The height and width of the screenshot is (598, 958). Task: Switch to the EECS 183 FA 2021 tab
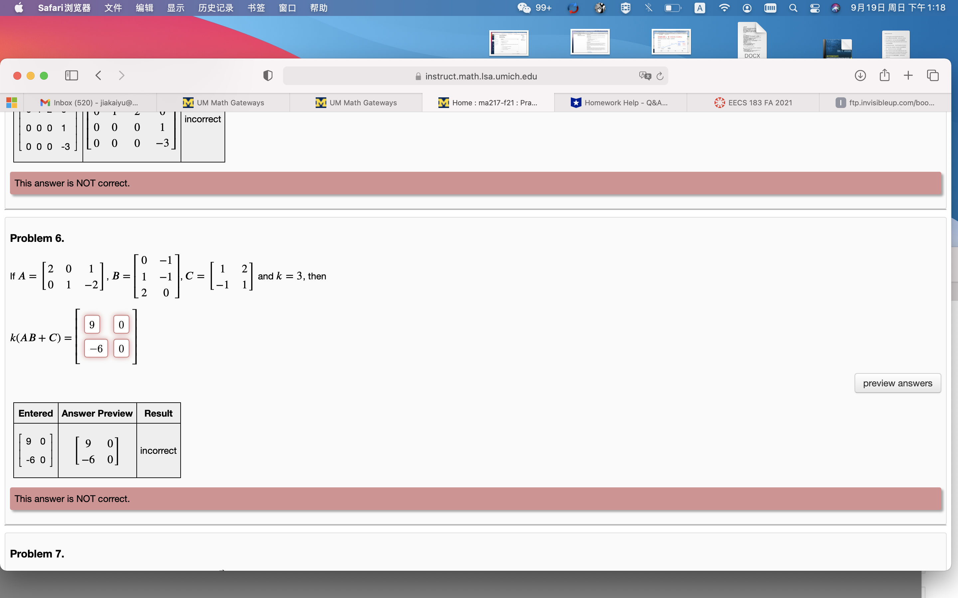(x=753, y=103)
